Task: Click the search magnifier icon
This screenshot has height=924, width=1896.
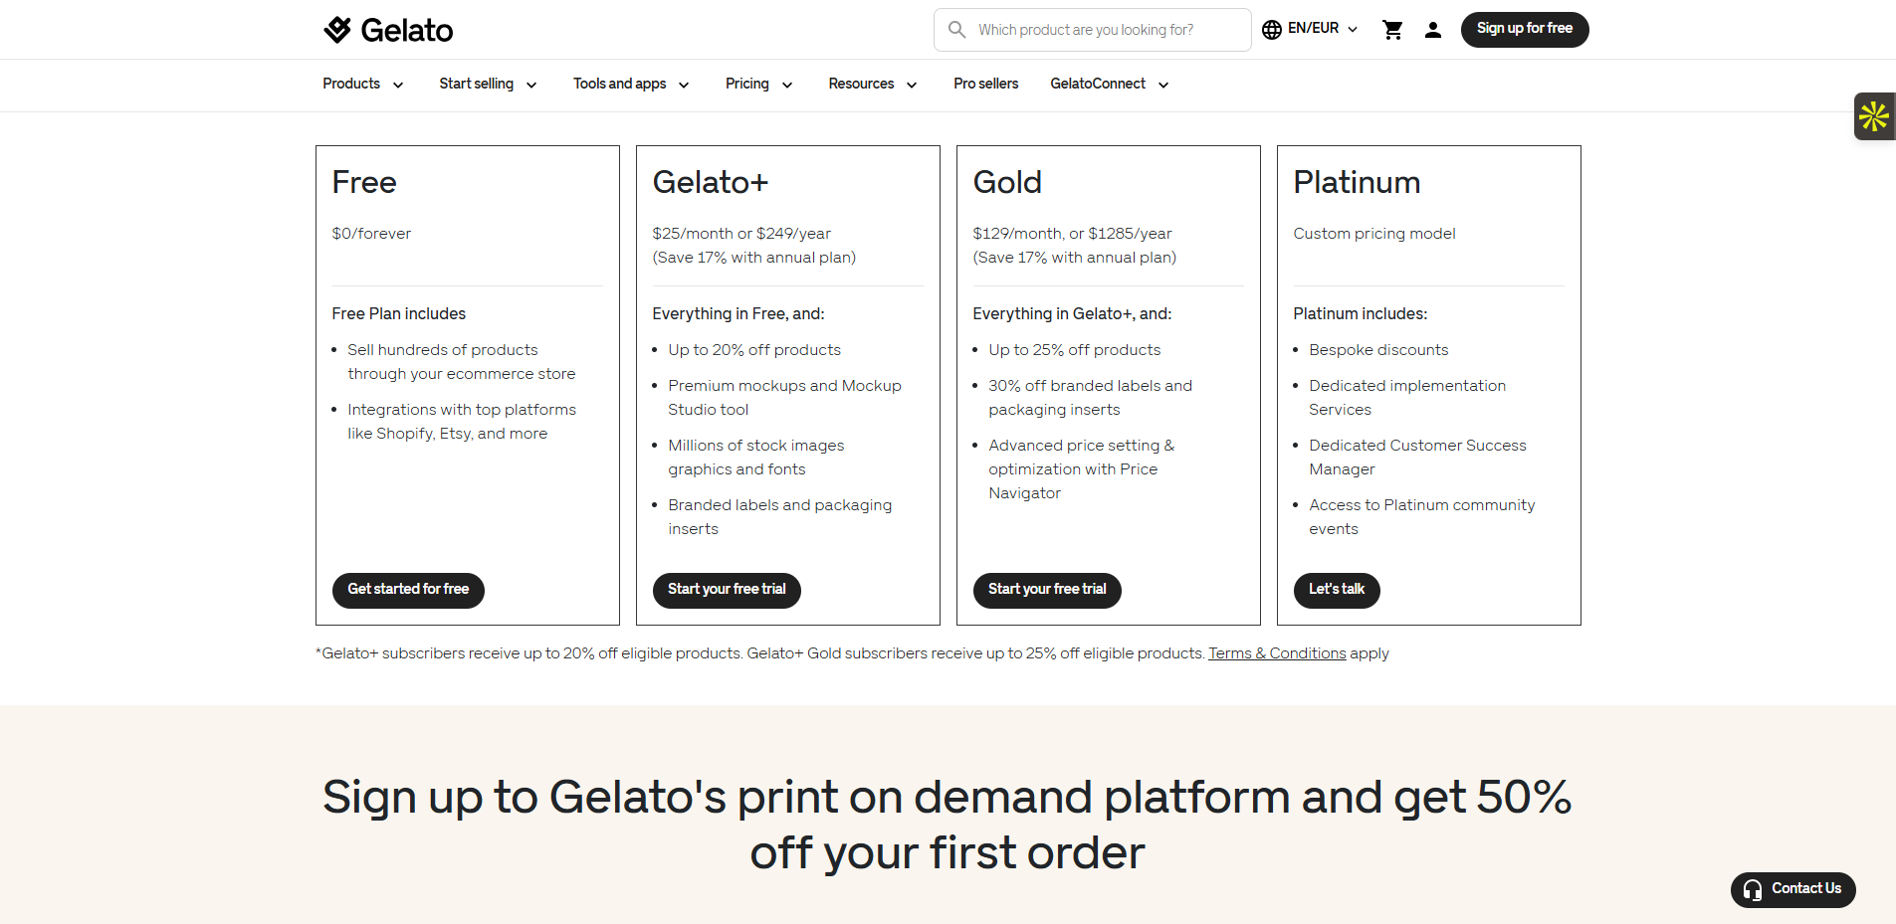Action: [x=956, y=30]
